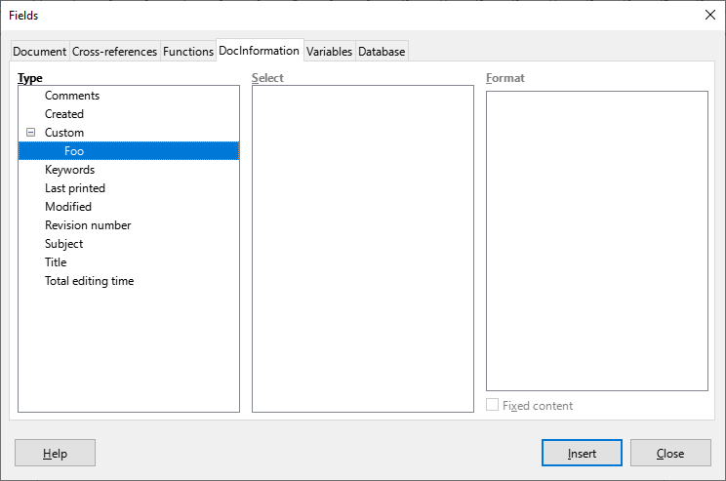The width and height of the screenshot is (726, 481).
Task: Select the DocInformation tab
Action: click(260, 51)
